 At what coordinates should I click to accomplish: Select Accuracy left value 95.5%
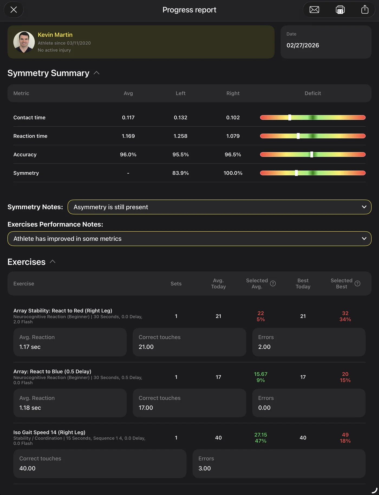click(x=181, y=155)
